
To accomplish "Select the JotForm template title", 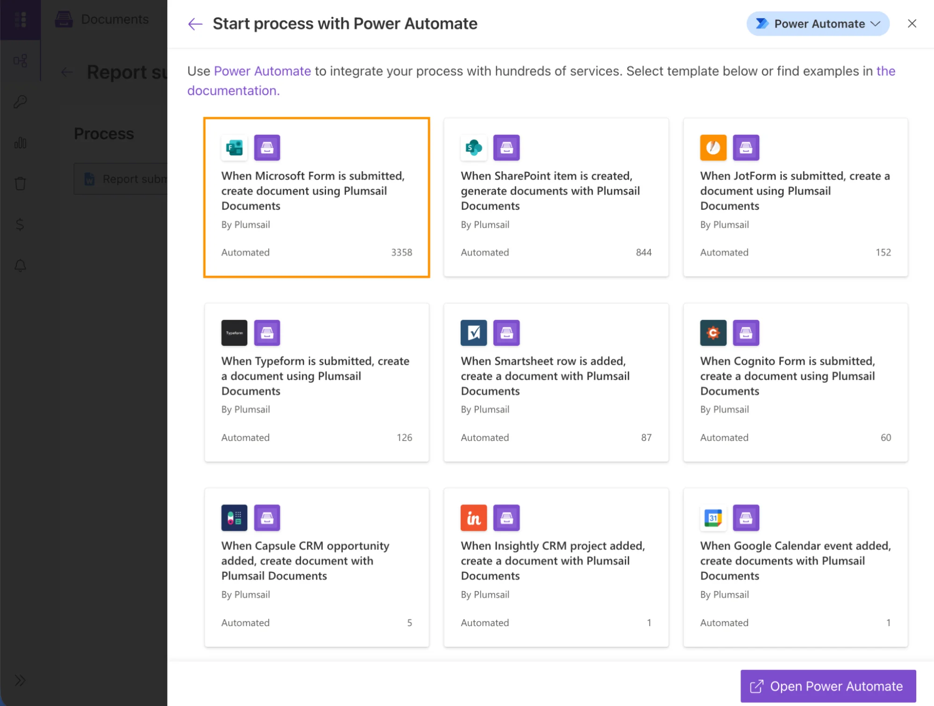I will [x=795, y=191].
